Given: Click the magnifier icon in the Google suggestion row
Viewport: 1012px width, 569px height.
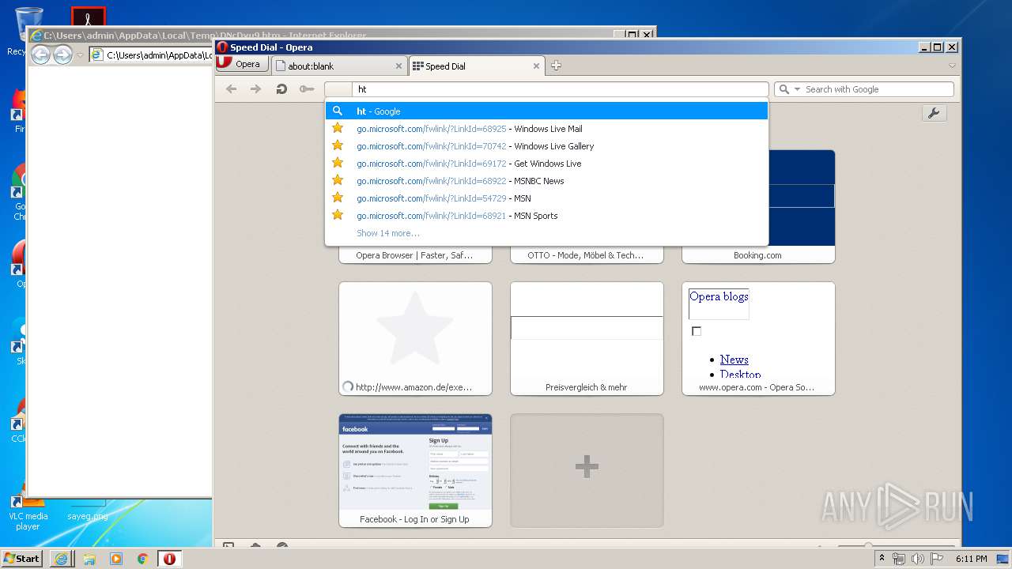Looking at the screenshot, I should tap(338, 111).
